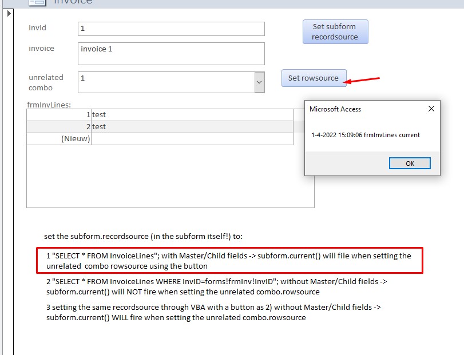Image resolution: width=464 pixels, height=355 pixels.
Task: Click the frmInvLines: subform label
Action: pyautogui.click(x=49, y=105)
